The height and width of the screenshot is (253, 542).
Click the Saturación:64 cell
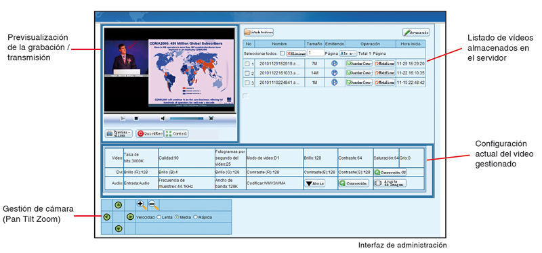tap(386, 158)
